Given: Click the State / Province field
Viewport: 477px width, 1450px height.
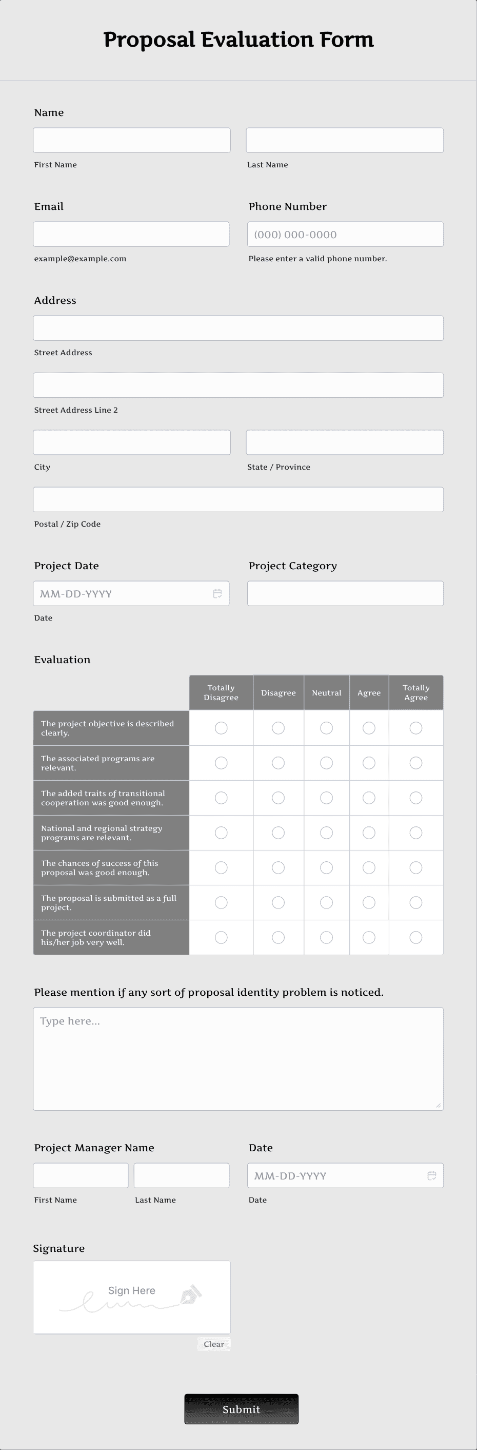Looking at the screenshot, I should (345, 442).
